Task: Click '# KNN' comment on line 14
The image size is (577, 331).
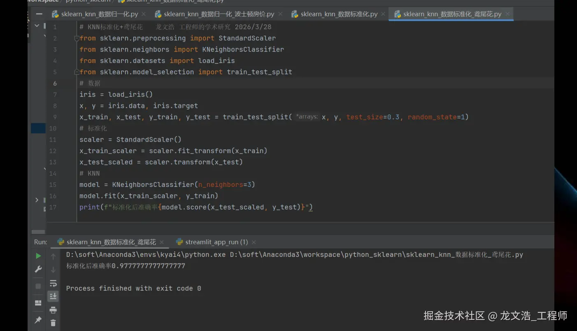Action: coord(90,173)
